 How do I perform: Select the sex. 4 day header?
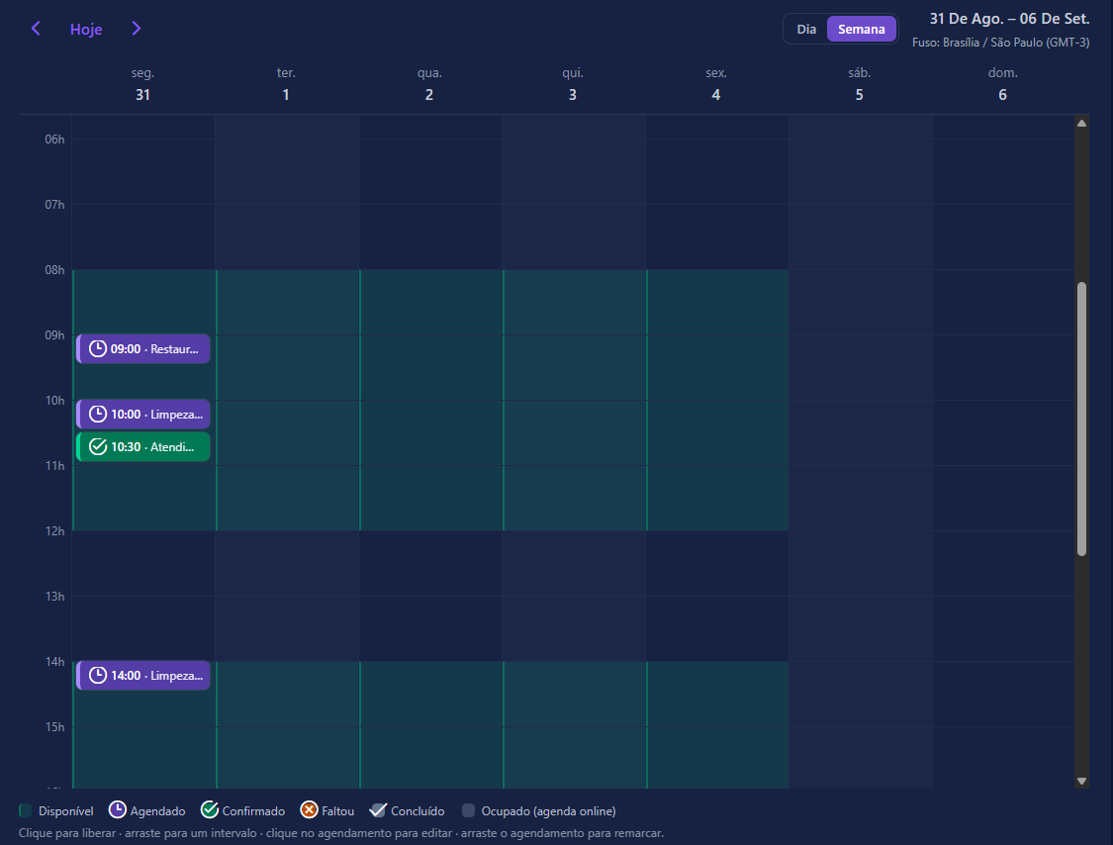[x=716, y=84]
